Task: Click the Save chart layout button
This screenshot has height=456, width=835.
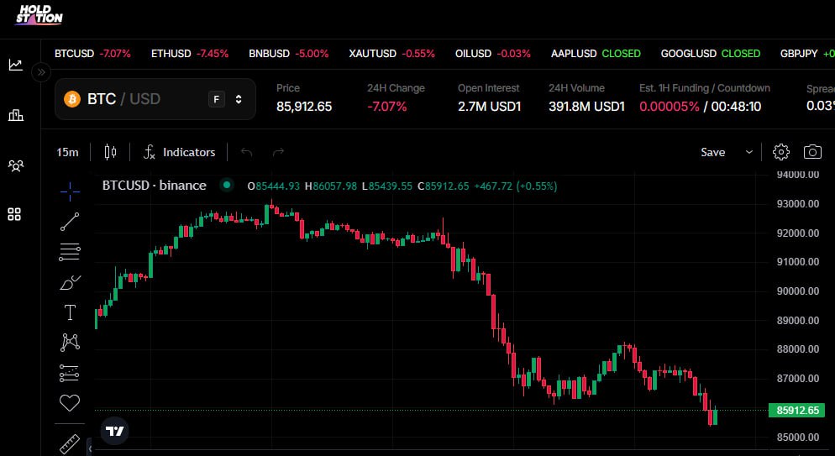Action: [712, 152]
